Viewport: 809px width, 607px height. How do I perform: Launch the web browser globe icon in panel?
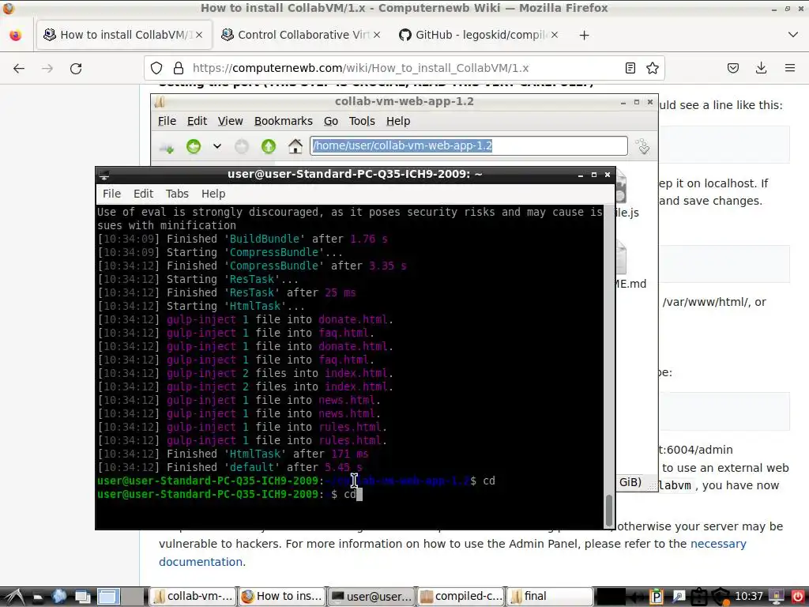[59, 597]
